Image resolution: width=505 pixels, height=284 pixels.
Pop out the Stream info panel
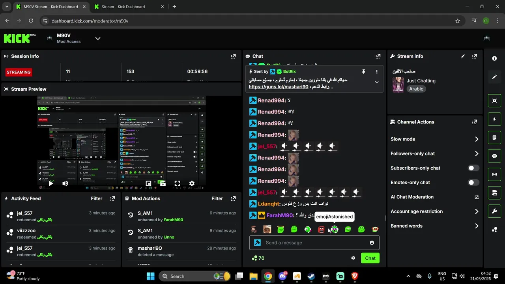click(x=475, y=56)
